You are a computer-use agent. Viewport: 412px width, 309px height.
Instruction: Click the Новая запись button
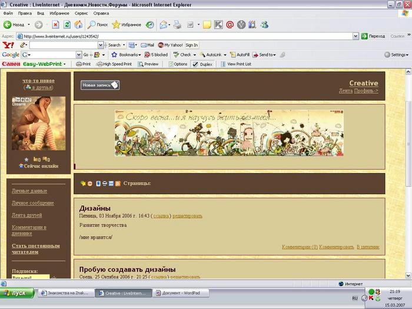[x=99, y=85]
